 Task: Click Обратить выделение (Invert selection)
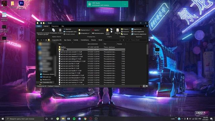139,34
